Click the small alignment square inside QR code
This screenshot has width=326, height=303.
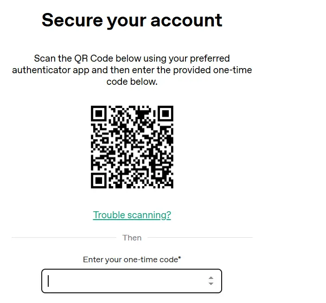coord(159,174)
